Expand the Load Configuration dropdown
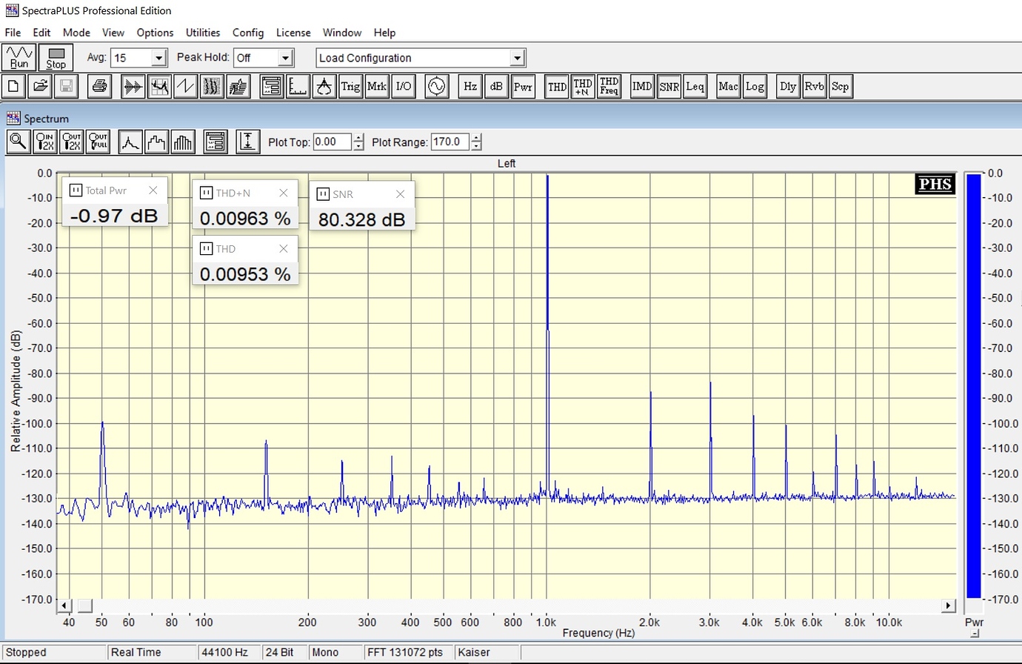Image resolution: width=1022 pixels, height=664 pixels. [517, 58]
